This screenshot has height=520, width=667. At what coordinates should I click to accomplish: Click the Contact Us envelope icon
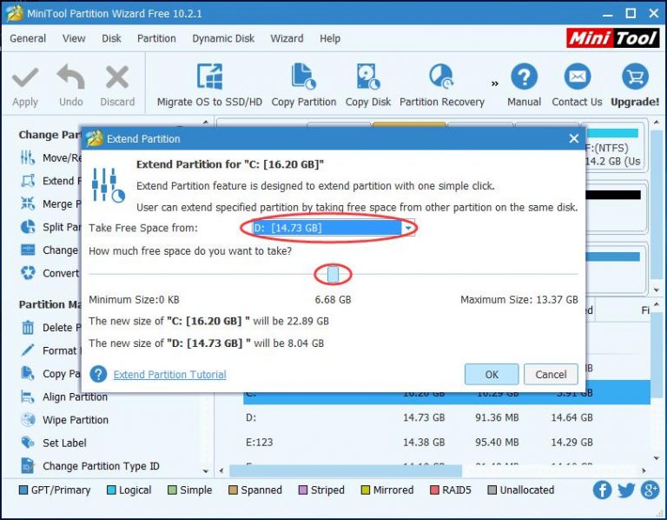578,77
